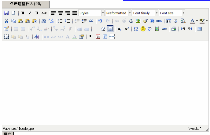This screenshot has width=210, height=135.
Task: Apply superscript formatting
Action: point(127,29)
